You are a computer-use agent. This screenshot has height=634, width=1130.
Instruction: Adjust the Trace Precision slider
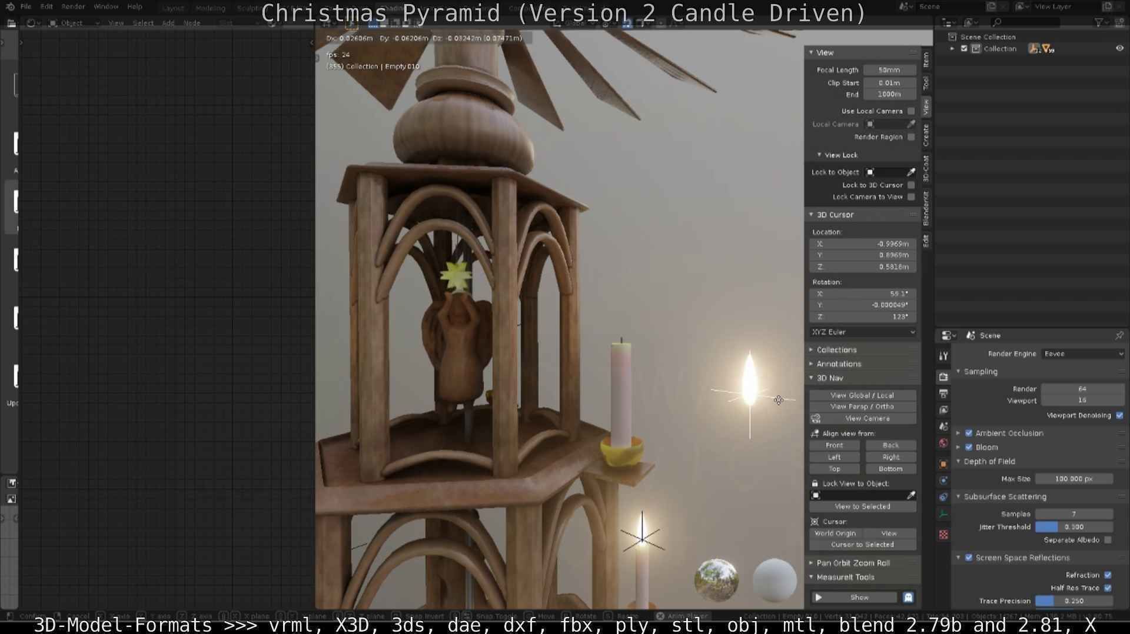pyautogui.click(x=1074, y=602)
